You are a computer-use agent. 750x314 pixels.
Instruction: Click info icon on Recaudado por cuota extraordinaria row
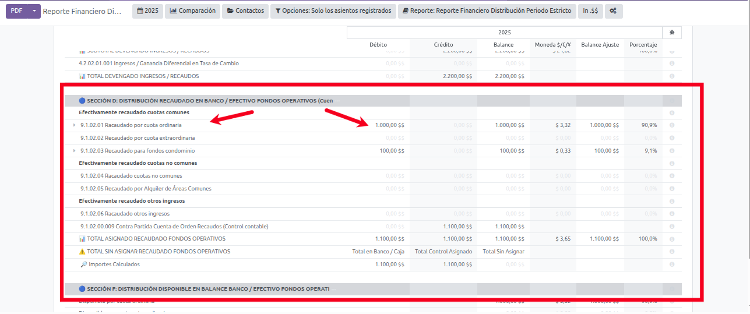672,138
